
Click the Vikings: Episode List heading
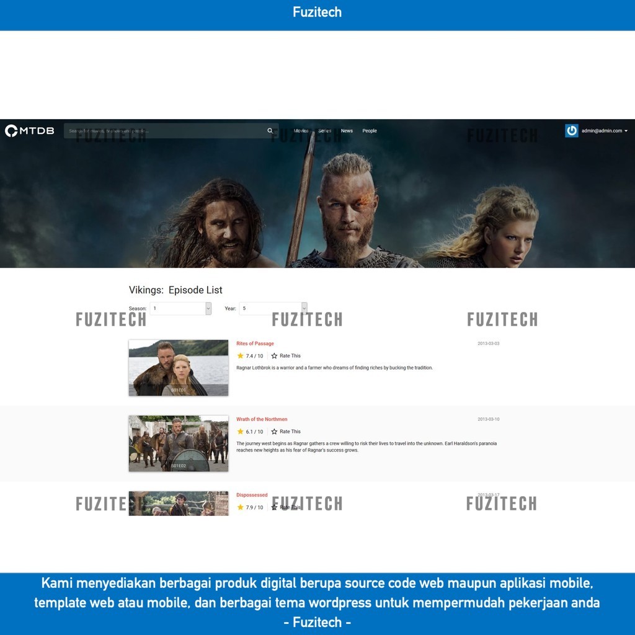175,290
